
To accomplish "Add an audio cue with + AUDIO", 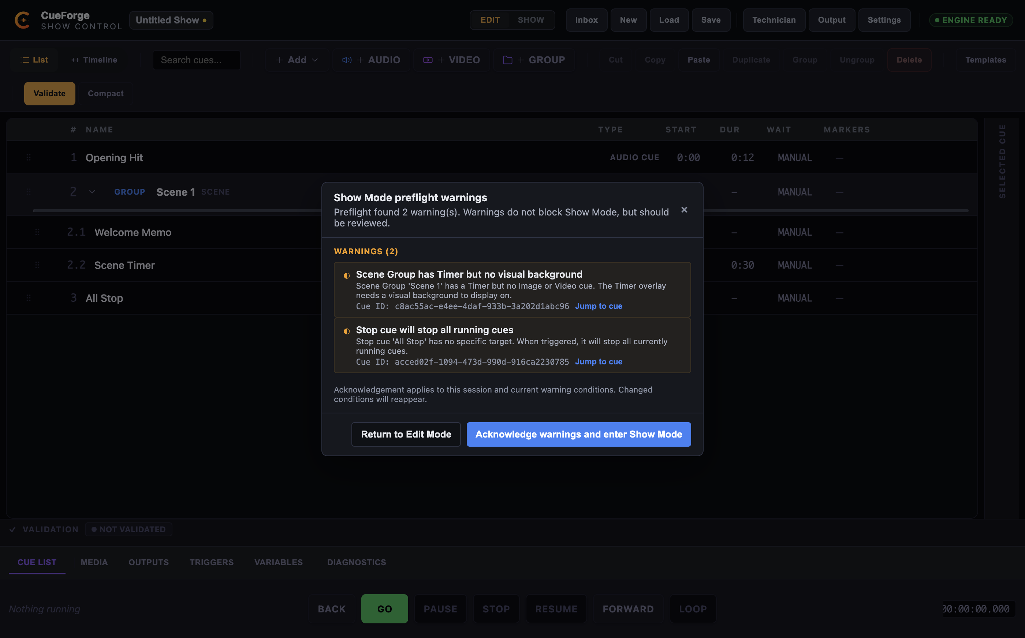I will click(371, 60).
